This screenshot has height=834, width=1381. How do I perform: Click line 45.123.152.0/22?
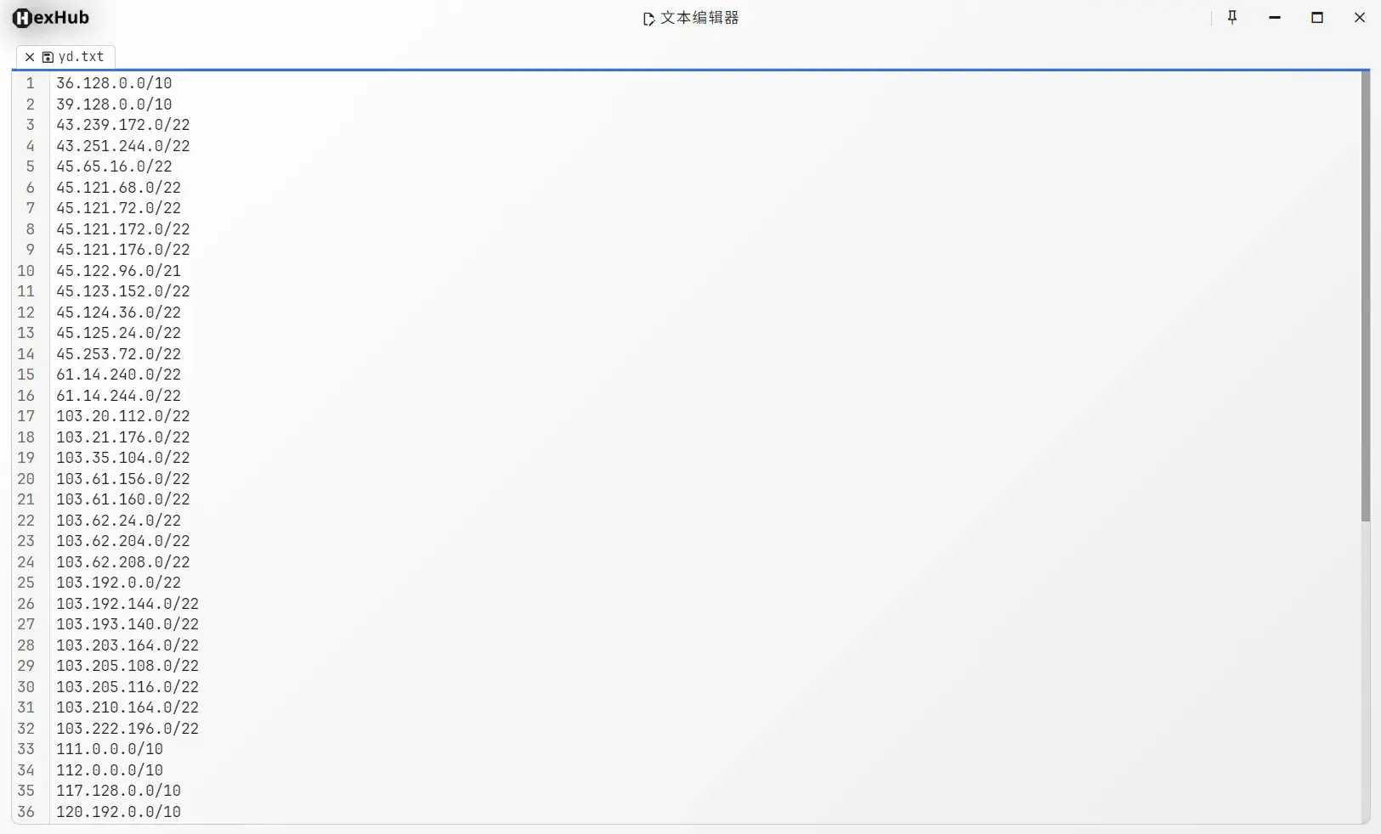tap(123, 291)
